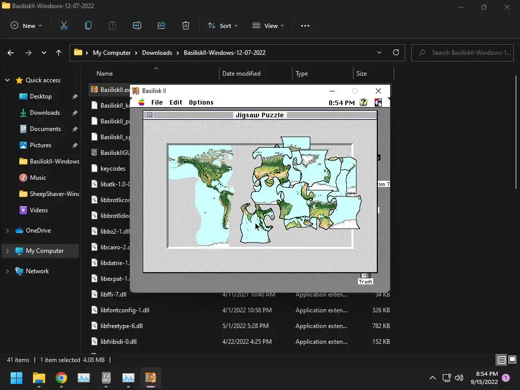Click BasiliskII-Windows-12-07-2022 breadcrumb segment
The image size is (520, 390).
point(224,53)
